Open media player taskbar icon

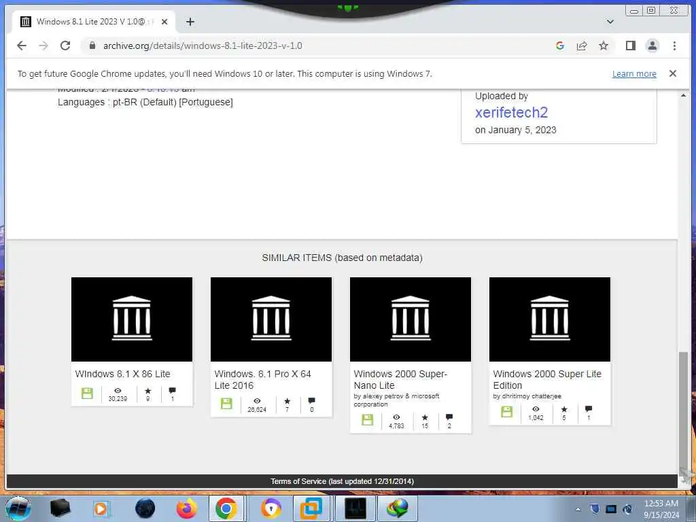coord(101,508)
